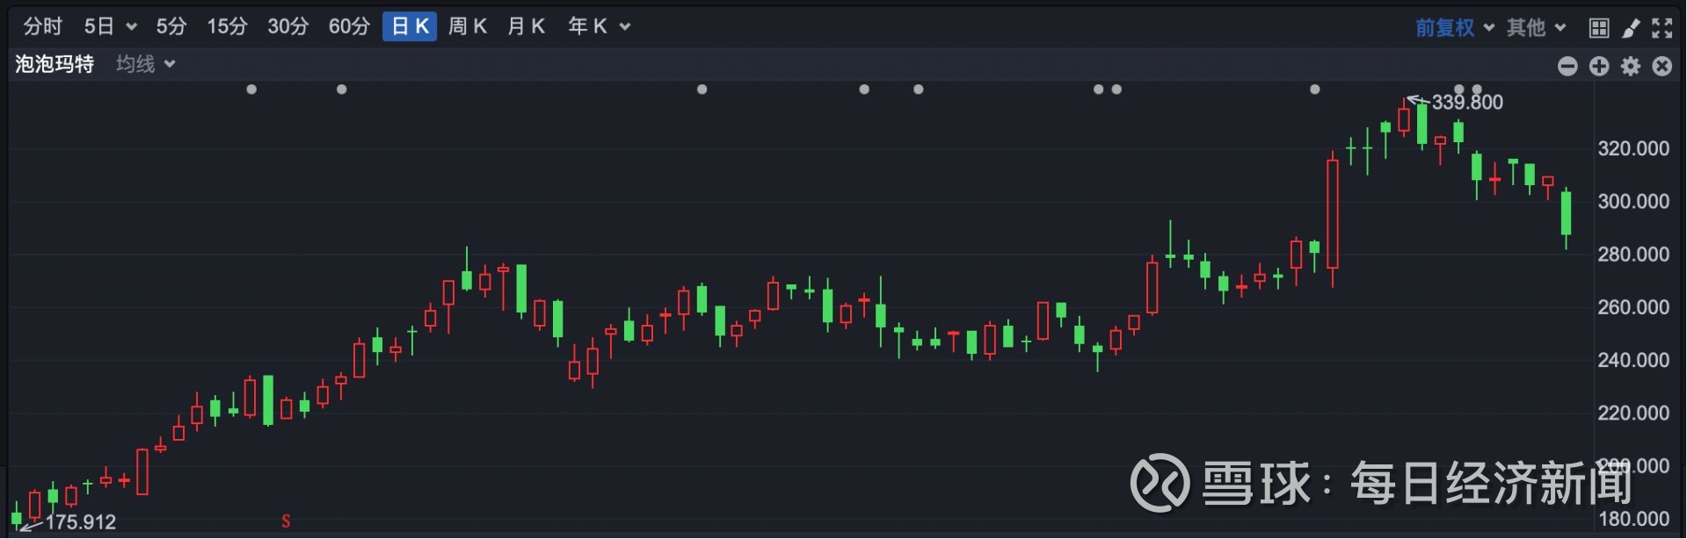The image size is (1687, 539).
Task: Zoom in chart with plus icon
Action: (1599, 66)
